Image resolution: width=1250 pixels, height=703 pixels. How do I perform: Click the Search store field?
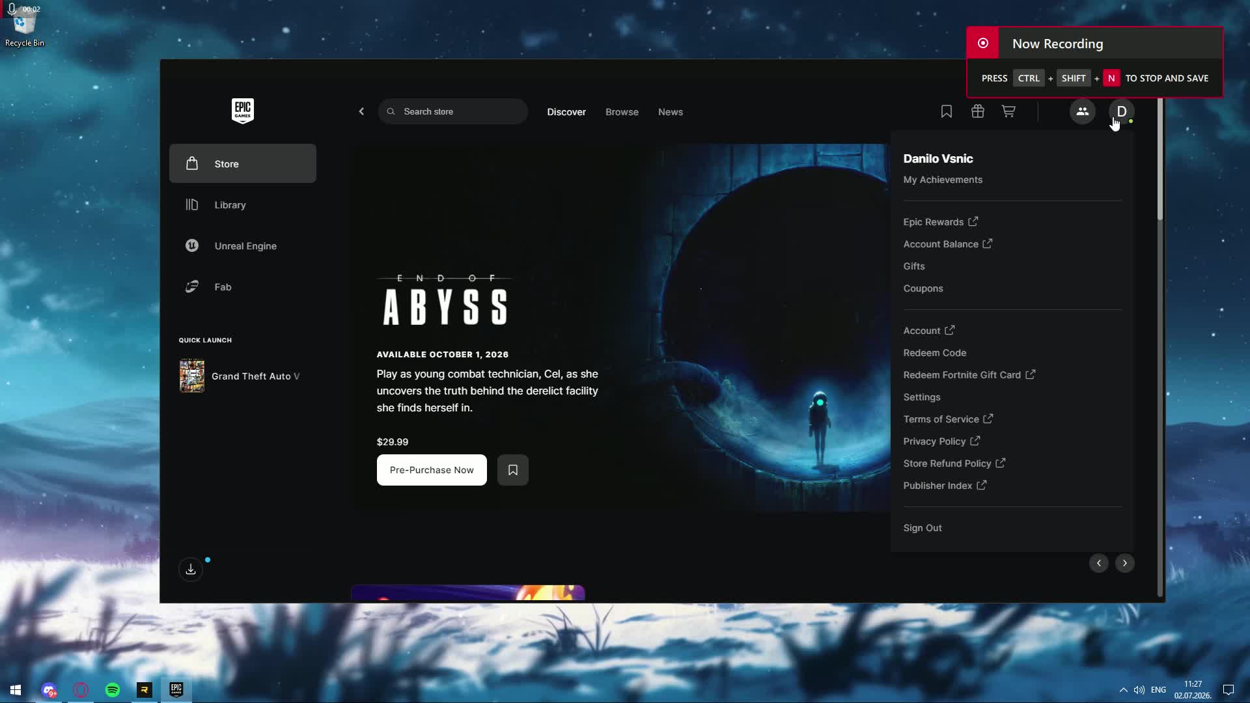pos(452,111)
